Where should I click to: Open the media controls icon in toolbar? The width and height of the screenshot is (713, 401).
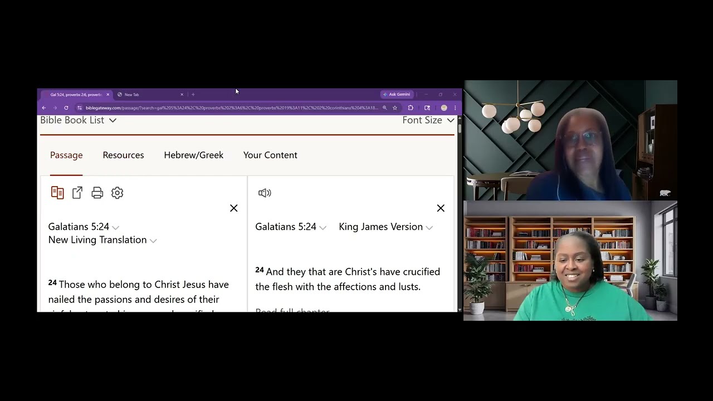pyautogui.click(x=427, y=107)
